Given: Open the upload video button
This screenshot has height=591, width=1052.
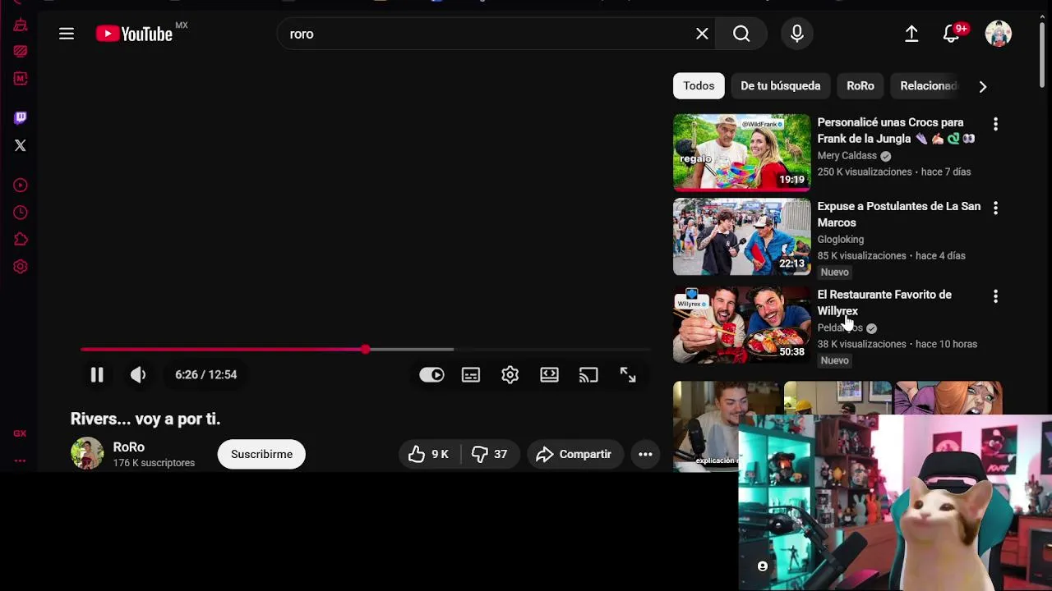Looking at the screenshot, I should tap(911, 34).
